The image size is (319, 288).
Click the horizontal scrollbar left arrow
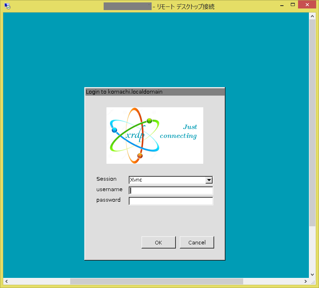[x=6, y=281]
